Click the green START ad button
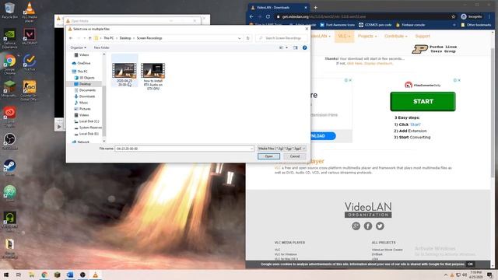Image resolution: width=498 pixels, height=280 pixels. 423,102
